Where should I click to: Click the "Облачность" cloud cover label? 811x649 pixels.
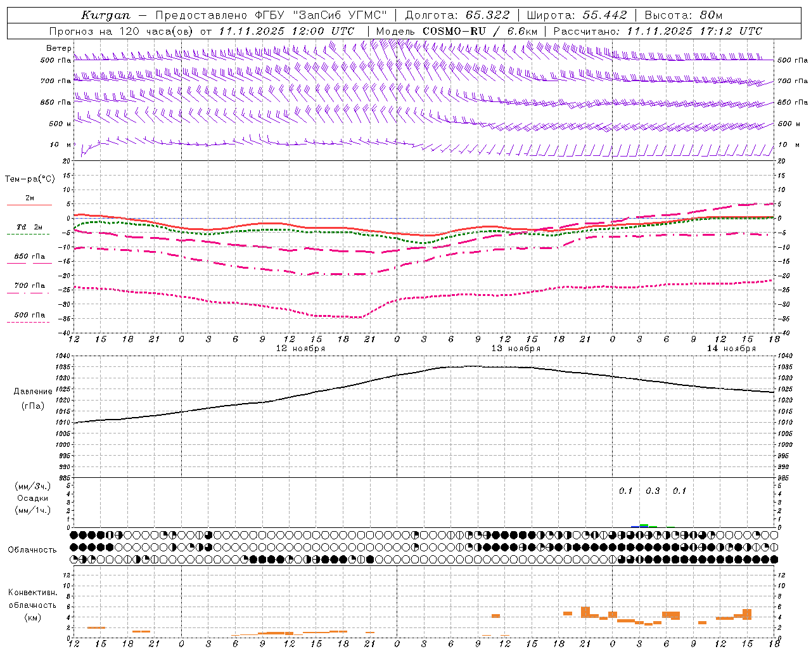[x=32, y=549]
